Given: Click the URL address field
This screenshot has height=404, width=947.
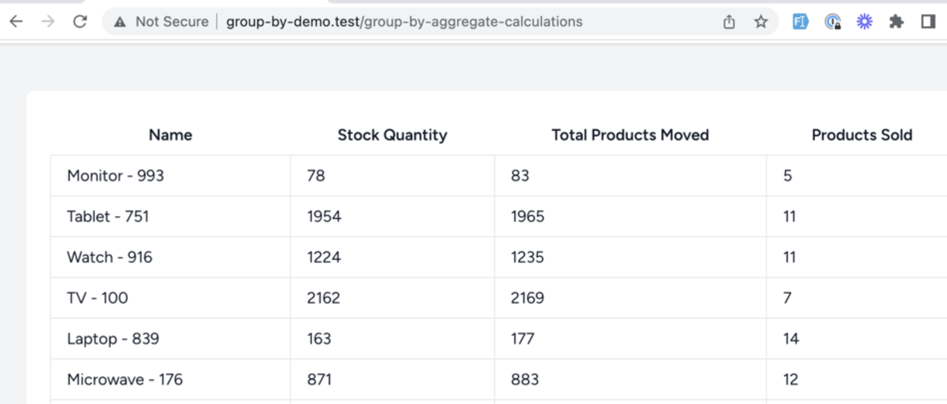Looking at the screenshot, I should pos(404,22).
